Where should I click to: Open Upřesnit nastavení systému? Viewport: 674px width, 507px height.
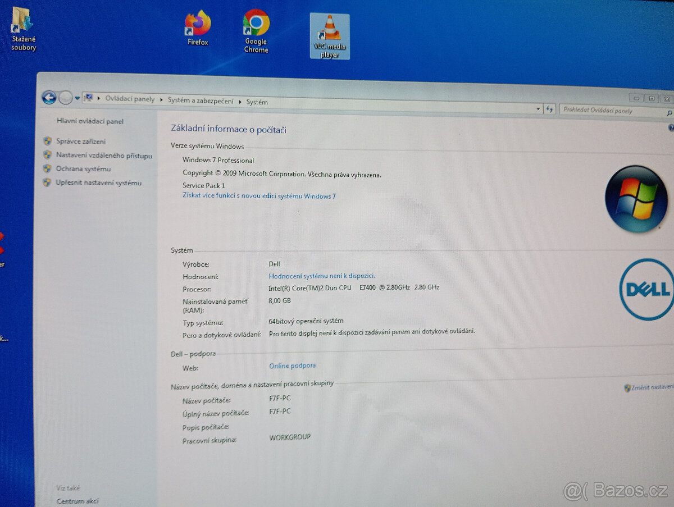98,183
